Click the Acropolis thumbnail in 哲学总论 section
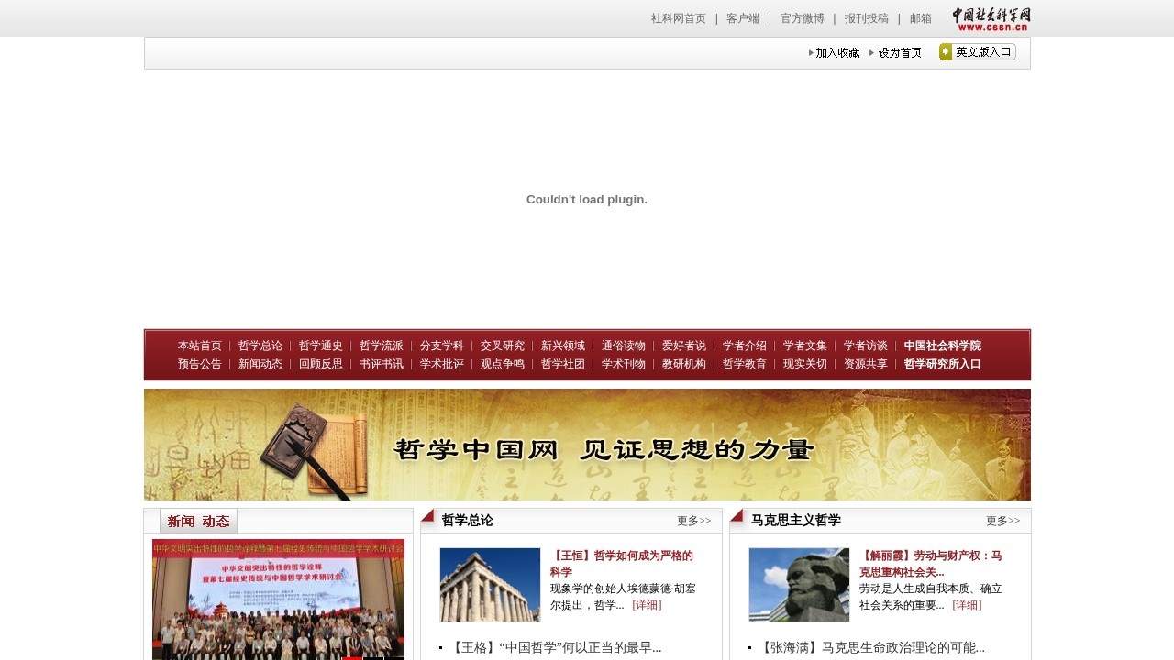The image size is (1174, 660). [x=490, y=584]
